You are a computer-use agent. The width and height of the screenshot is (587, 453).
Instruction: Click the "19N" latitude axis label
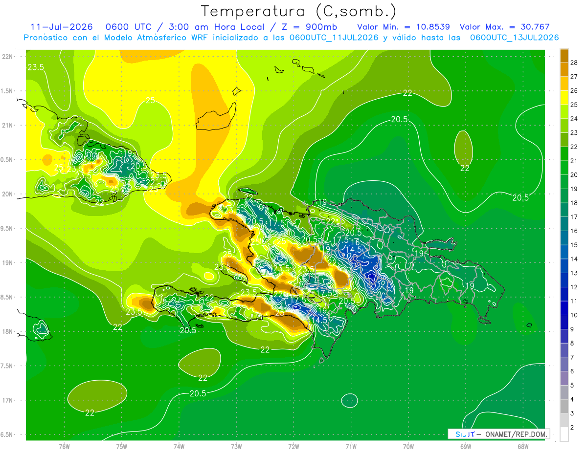point(7,262)
